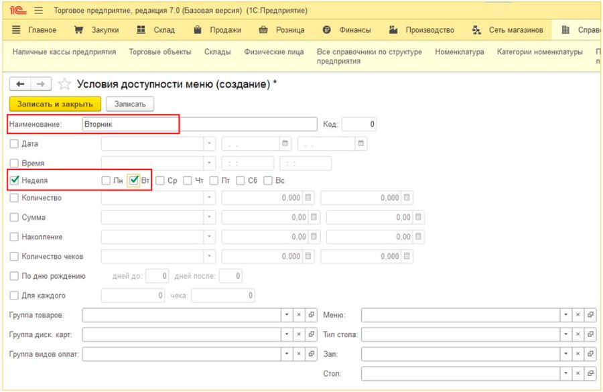Open the Финансы section
Image resolution: width=603 pixels, height=392 pixels.
tap(347, 30)
